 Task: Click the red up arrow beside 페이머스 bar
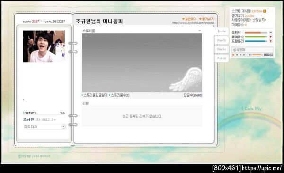pyautogui.click(x=271, y=37)
